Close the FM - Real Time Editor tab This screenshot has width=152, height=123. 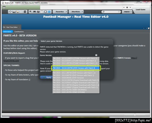point(20,27)
